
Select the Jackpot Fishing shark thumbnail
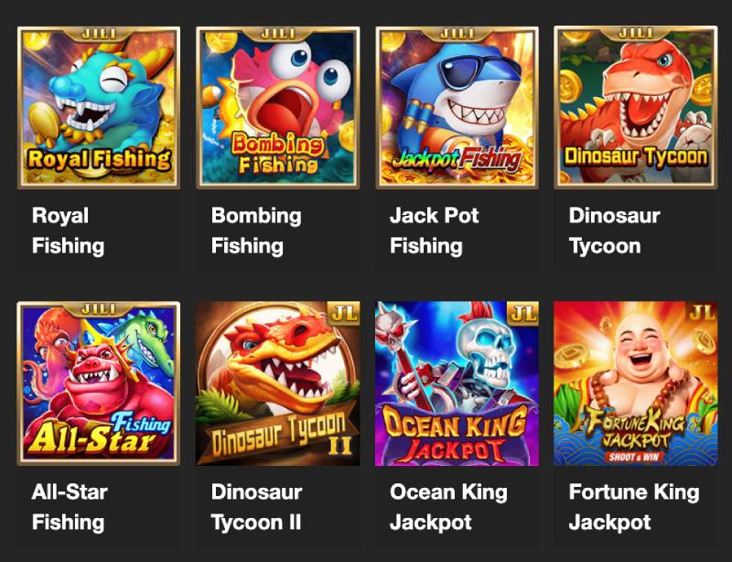pos(457,107)
